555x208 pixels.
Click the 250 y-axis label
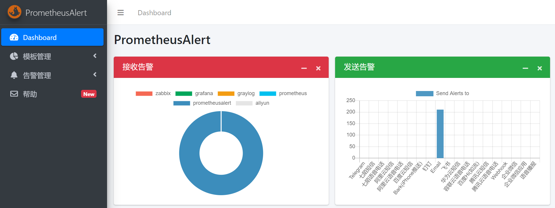point(351,100)
